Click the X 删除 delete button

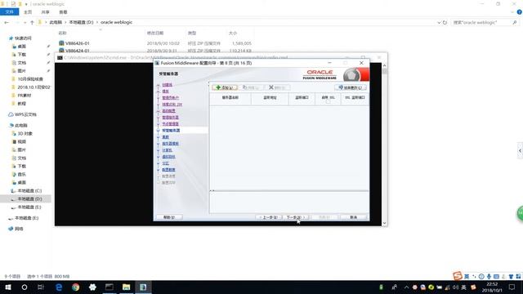coord(278,87)
